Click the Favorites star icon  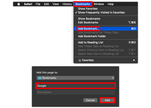pyautogui.click(x=80, y=60)
